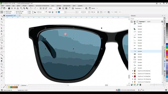The width and height of the screenshot is (168, 94).
Task: Click the orange swatch in document palette
Action: pyautogui.click(x=13, y=87)
